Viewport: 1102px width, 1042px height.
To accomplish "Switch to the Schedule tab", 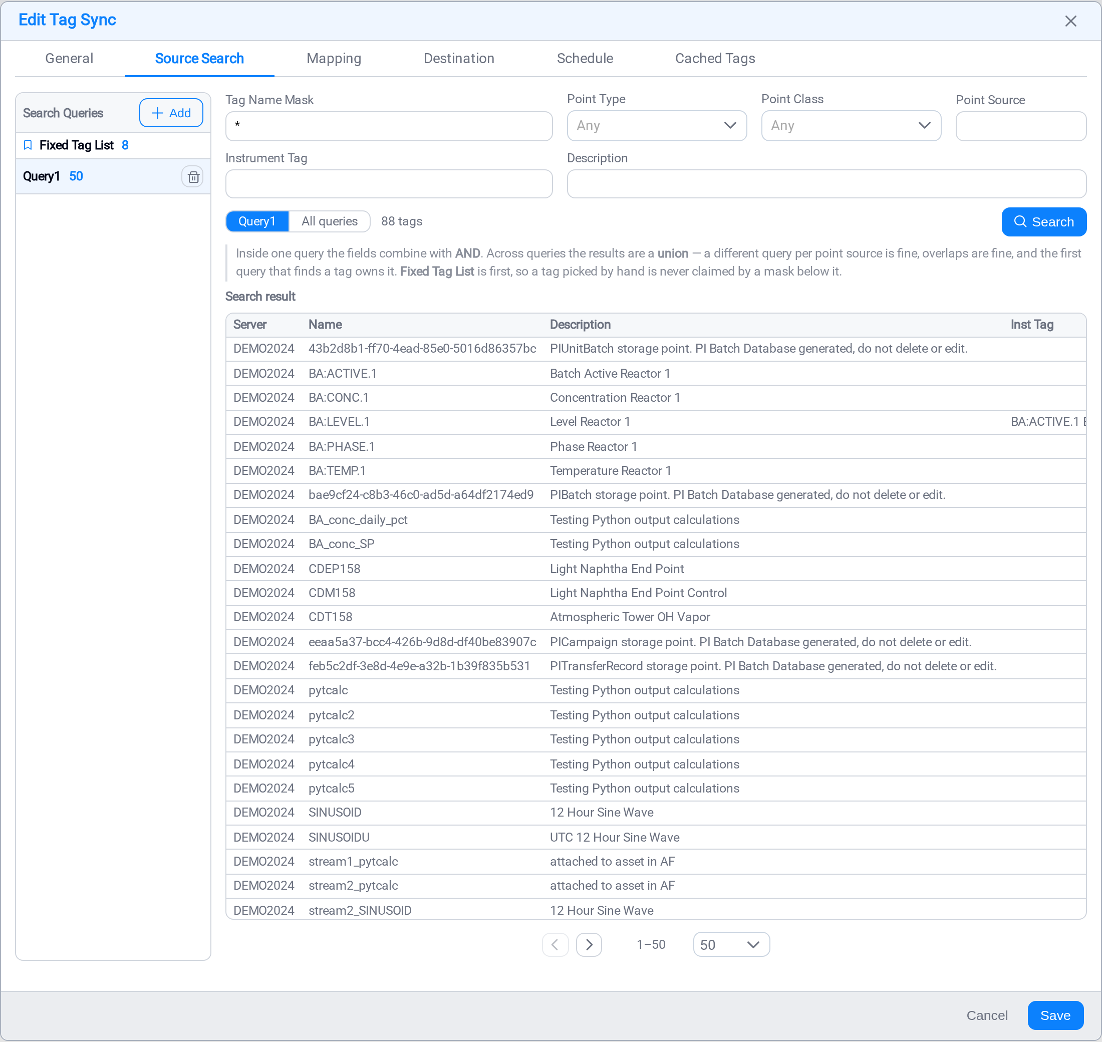I will tap(585, 58).
